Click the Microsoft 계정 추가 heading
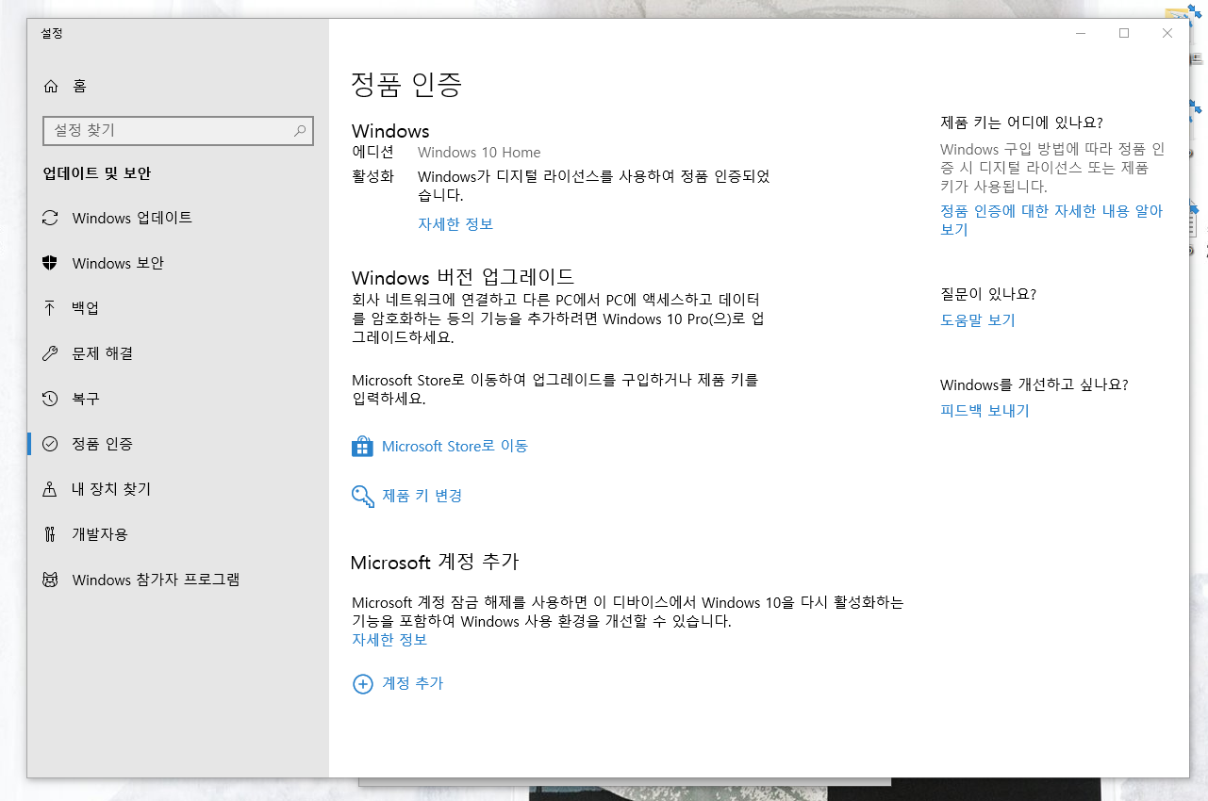The width and height of the screenshot is (1208, 801). click(435, 563)
